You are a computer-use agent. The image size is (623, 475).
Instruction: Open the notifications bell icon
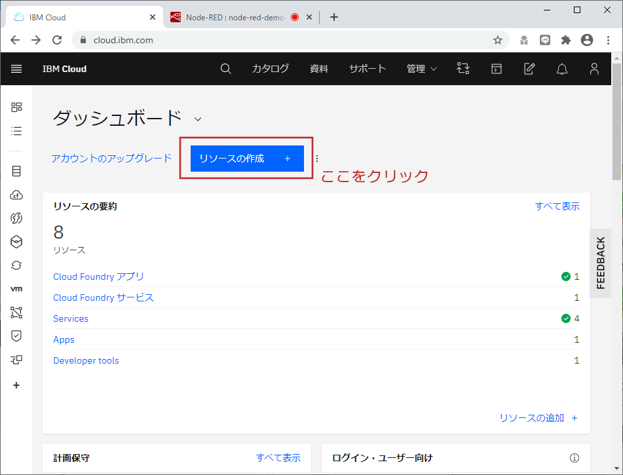(561, 69)
